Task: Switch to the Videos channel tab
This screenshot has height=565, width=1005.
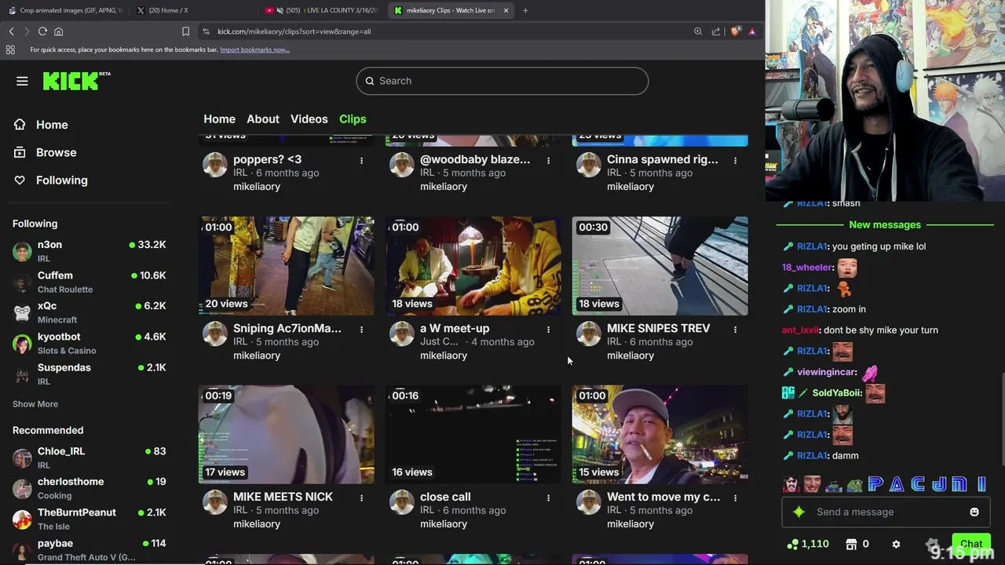Action: [309, 119]
